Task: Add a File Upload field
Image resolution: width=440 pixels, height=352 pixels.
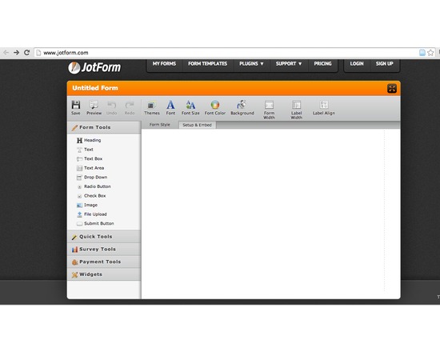Action: (x=92, y=214)
